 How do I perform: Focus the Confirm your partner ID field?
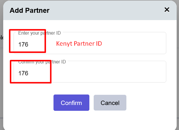pos(90,72)
